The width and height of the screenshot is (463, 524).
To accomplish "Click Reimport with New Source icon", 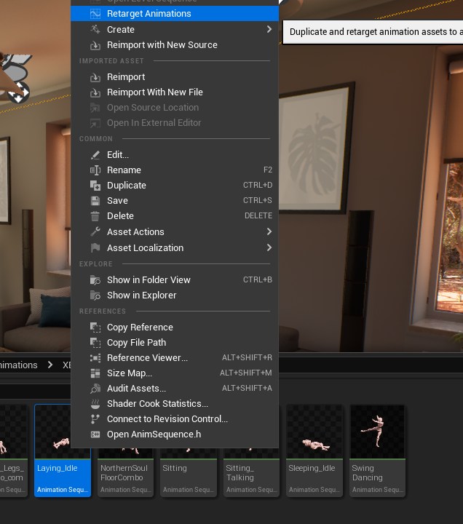I will coord(95,45).
